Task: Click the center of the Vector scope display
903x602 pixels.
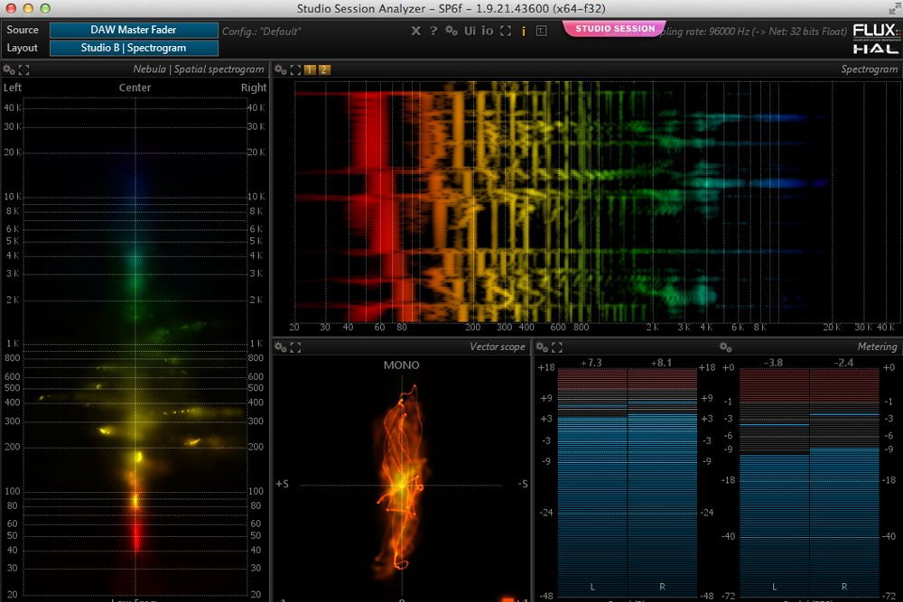Action: [402, 486]
